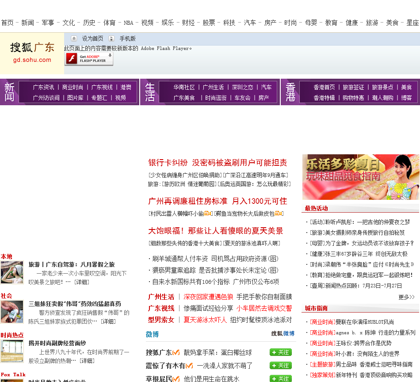Select 香港首页 in the 香港 section
The height and width of the screenshot is (382, 420).
pos(324,88)
